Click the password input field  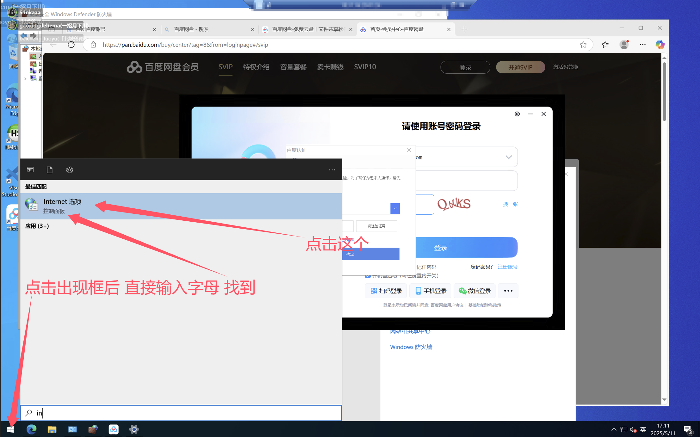pos(467,181)
